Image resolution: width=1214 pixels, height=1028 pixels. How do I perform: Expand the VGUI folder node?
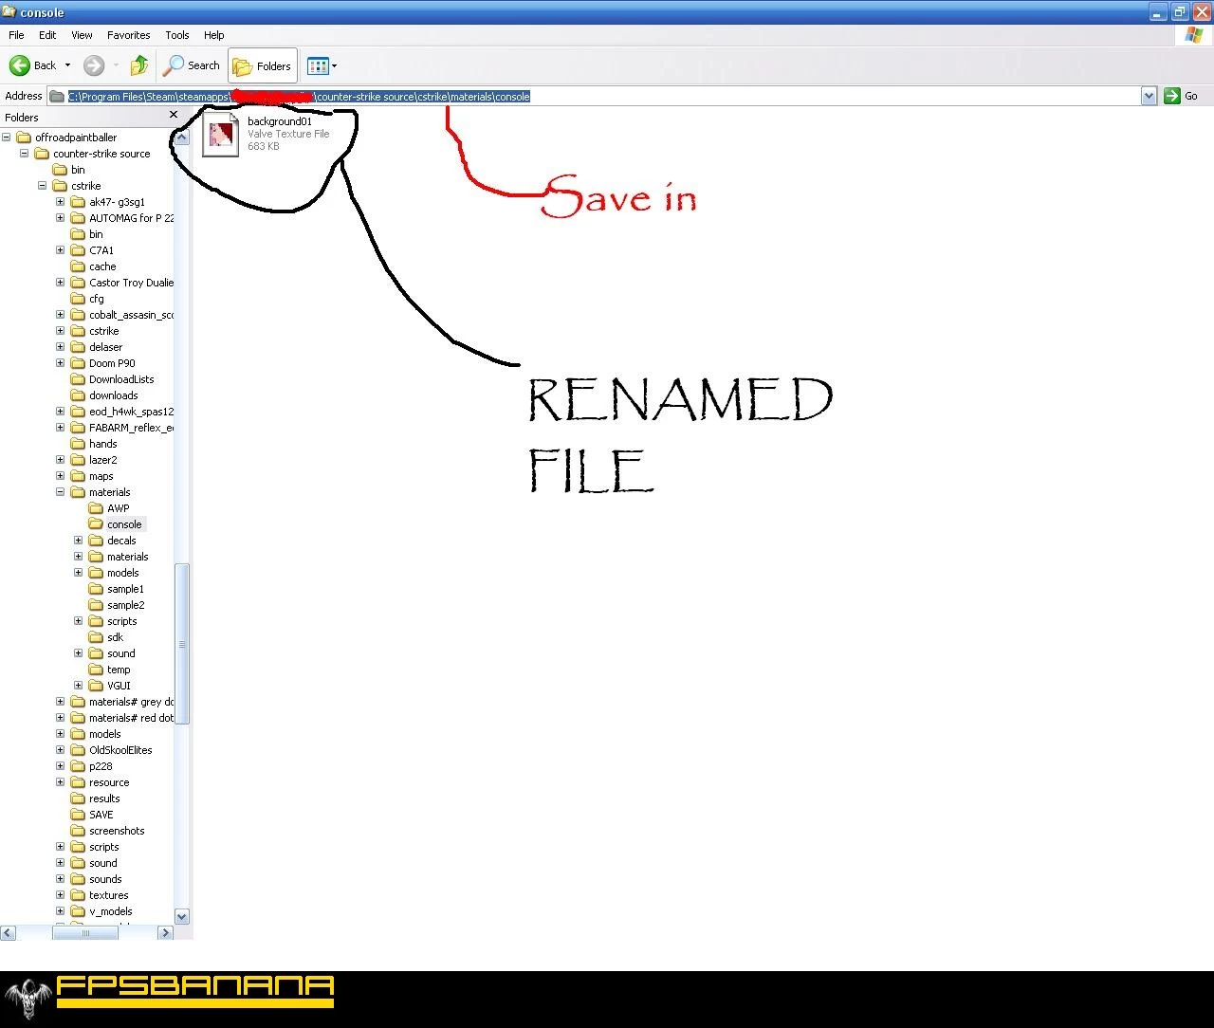[79, 686]
